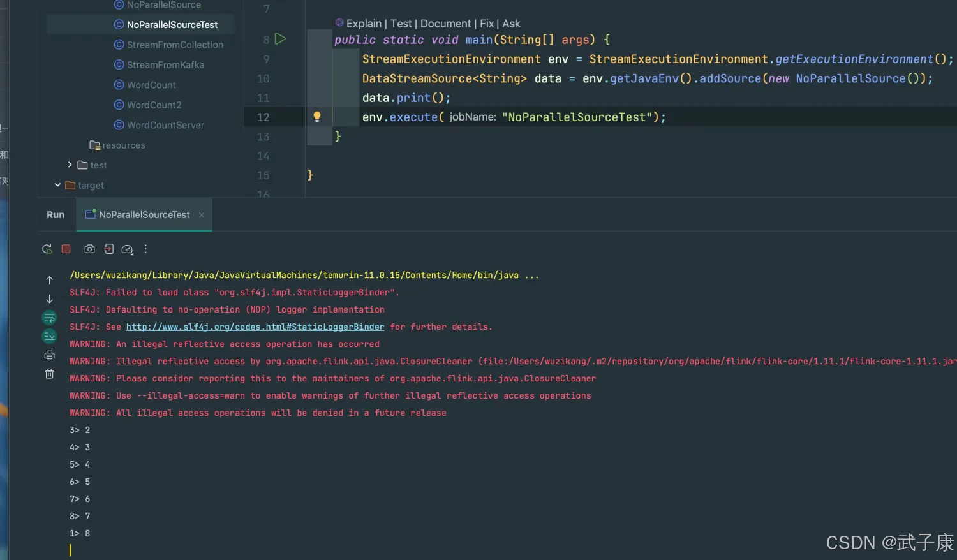Image resolution: width=957 pixels, height=560 pixels.
Task: Click the Run tool window label
Action: (x=56, y=215)
